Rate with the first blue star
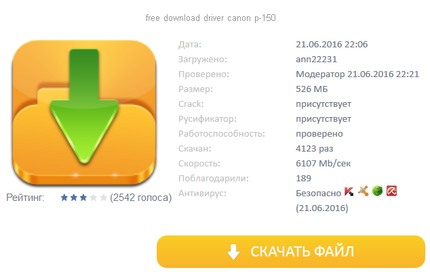This screenshot has height=272, width=430. tap(64, 198)
